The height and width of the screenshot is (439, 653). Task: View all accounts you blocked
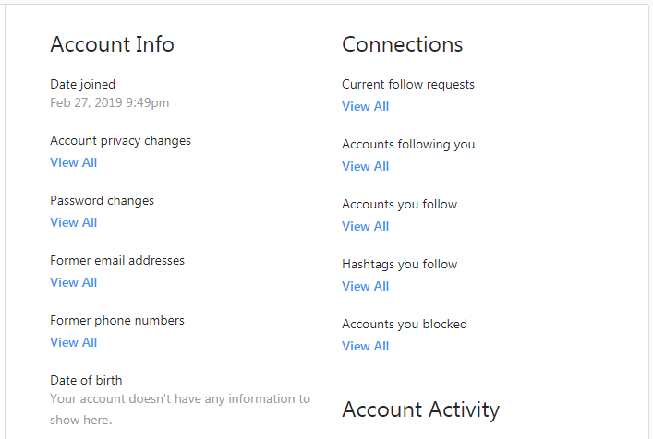click(365, 346)
